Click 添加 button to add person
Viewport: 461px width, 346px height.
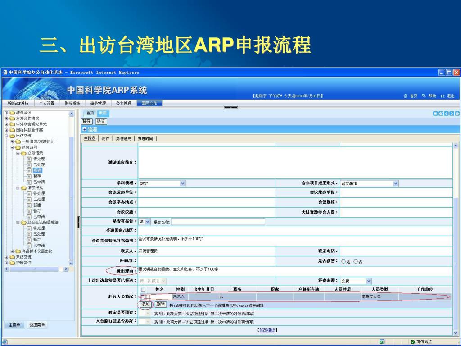[x=145, y=305]
